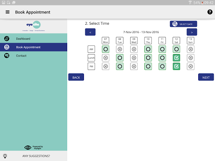Open the help question mark icon
Viewport: 215px width, 161px height.
[x=210, y=12]
